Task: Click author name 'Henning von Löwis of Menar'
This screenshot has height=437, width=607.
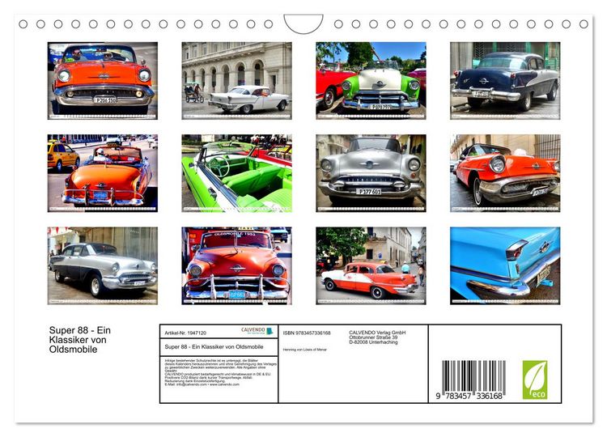Action: point(304,350)
